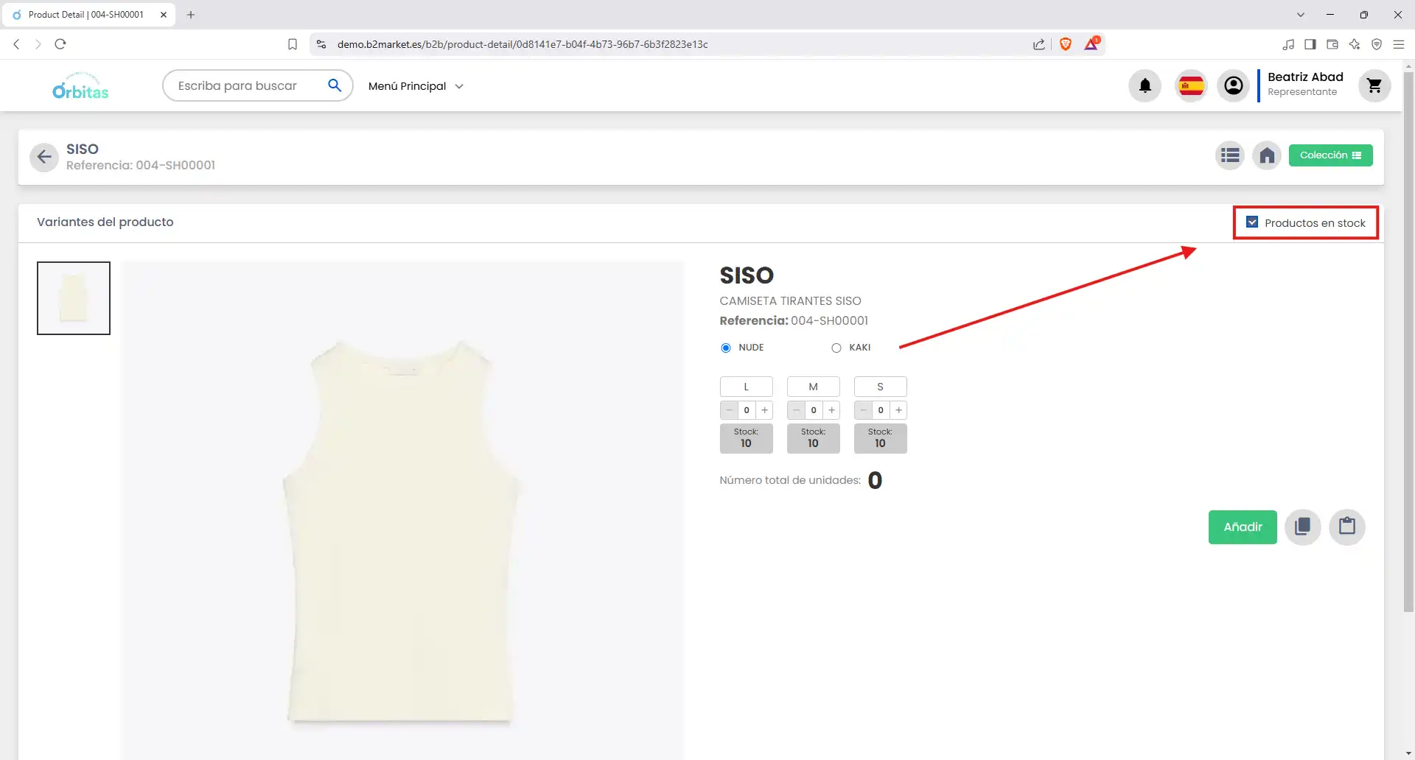This screenshot has width=1415, height=760.
Task: Select the KAKI color option
Action: pyautogui.click(x=836, y=348)
